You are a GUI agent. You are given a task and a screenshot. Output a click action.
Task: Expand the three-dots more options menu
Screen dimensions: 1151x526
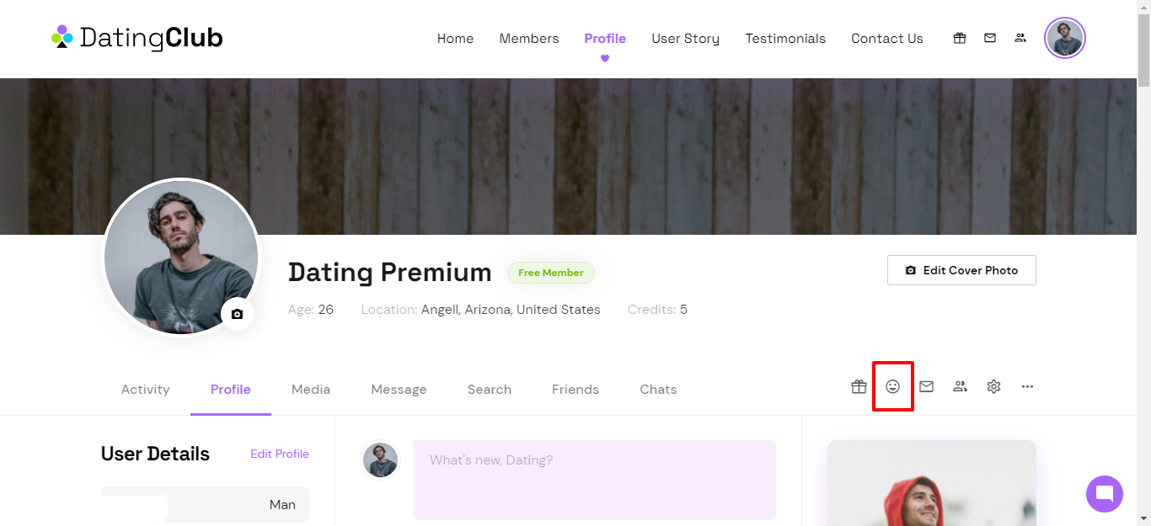click(1027, 386)
